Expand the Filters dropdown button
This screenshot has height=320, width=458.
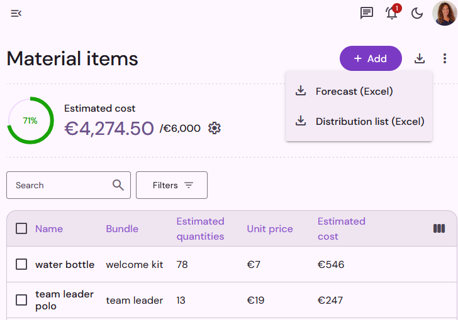click(172, 185)
